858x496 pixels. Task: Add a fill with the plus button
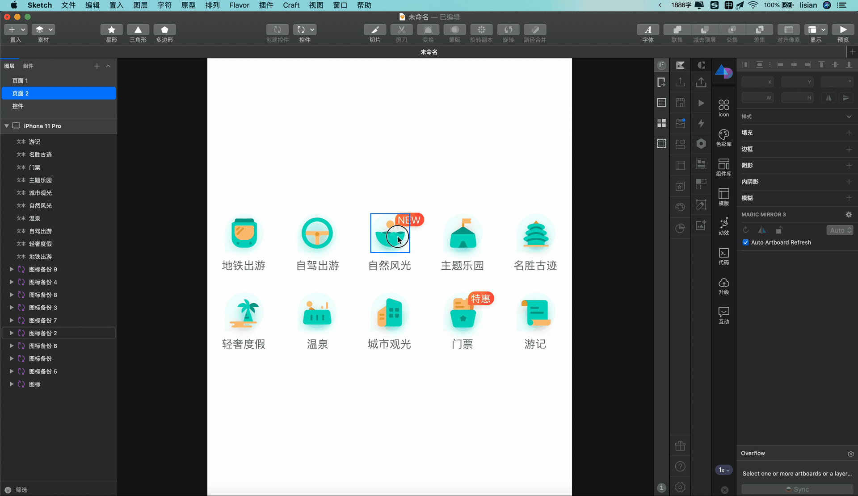[x=849, y=133]
